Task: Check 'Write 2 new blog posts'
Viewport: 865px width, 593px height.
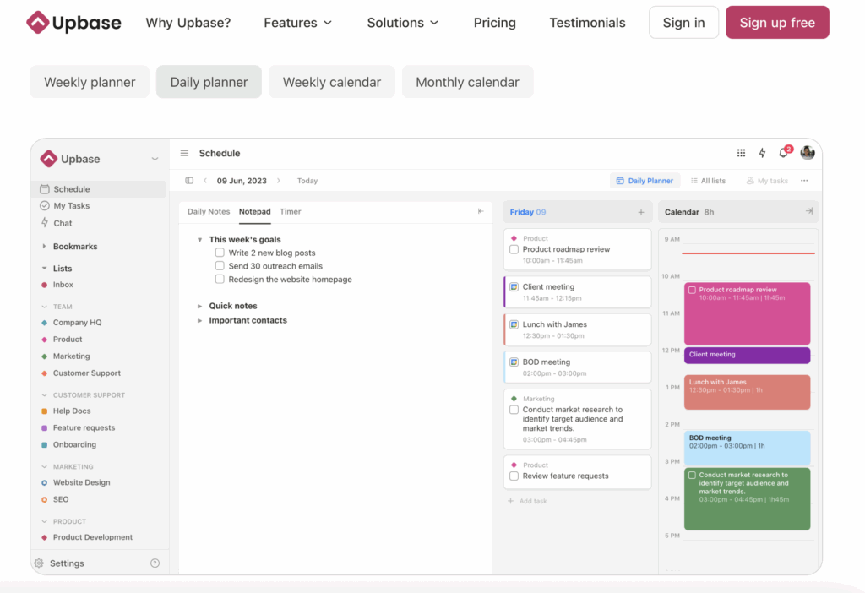Action: click(x=220, y=253)
